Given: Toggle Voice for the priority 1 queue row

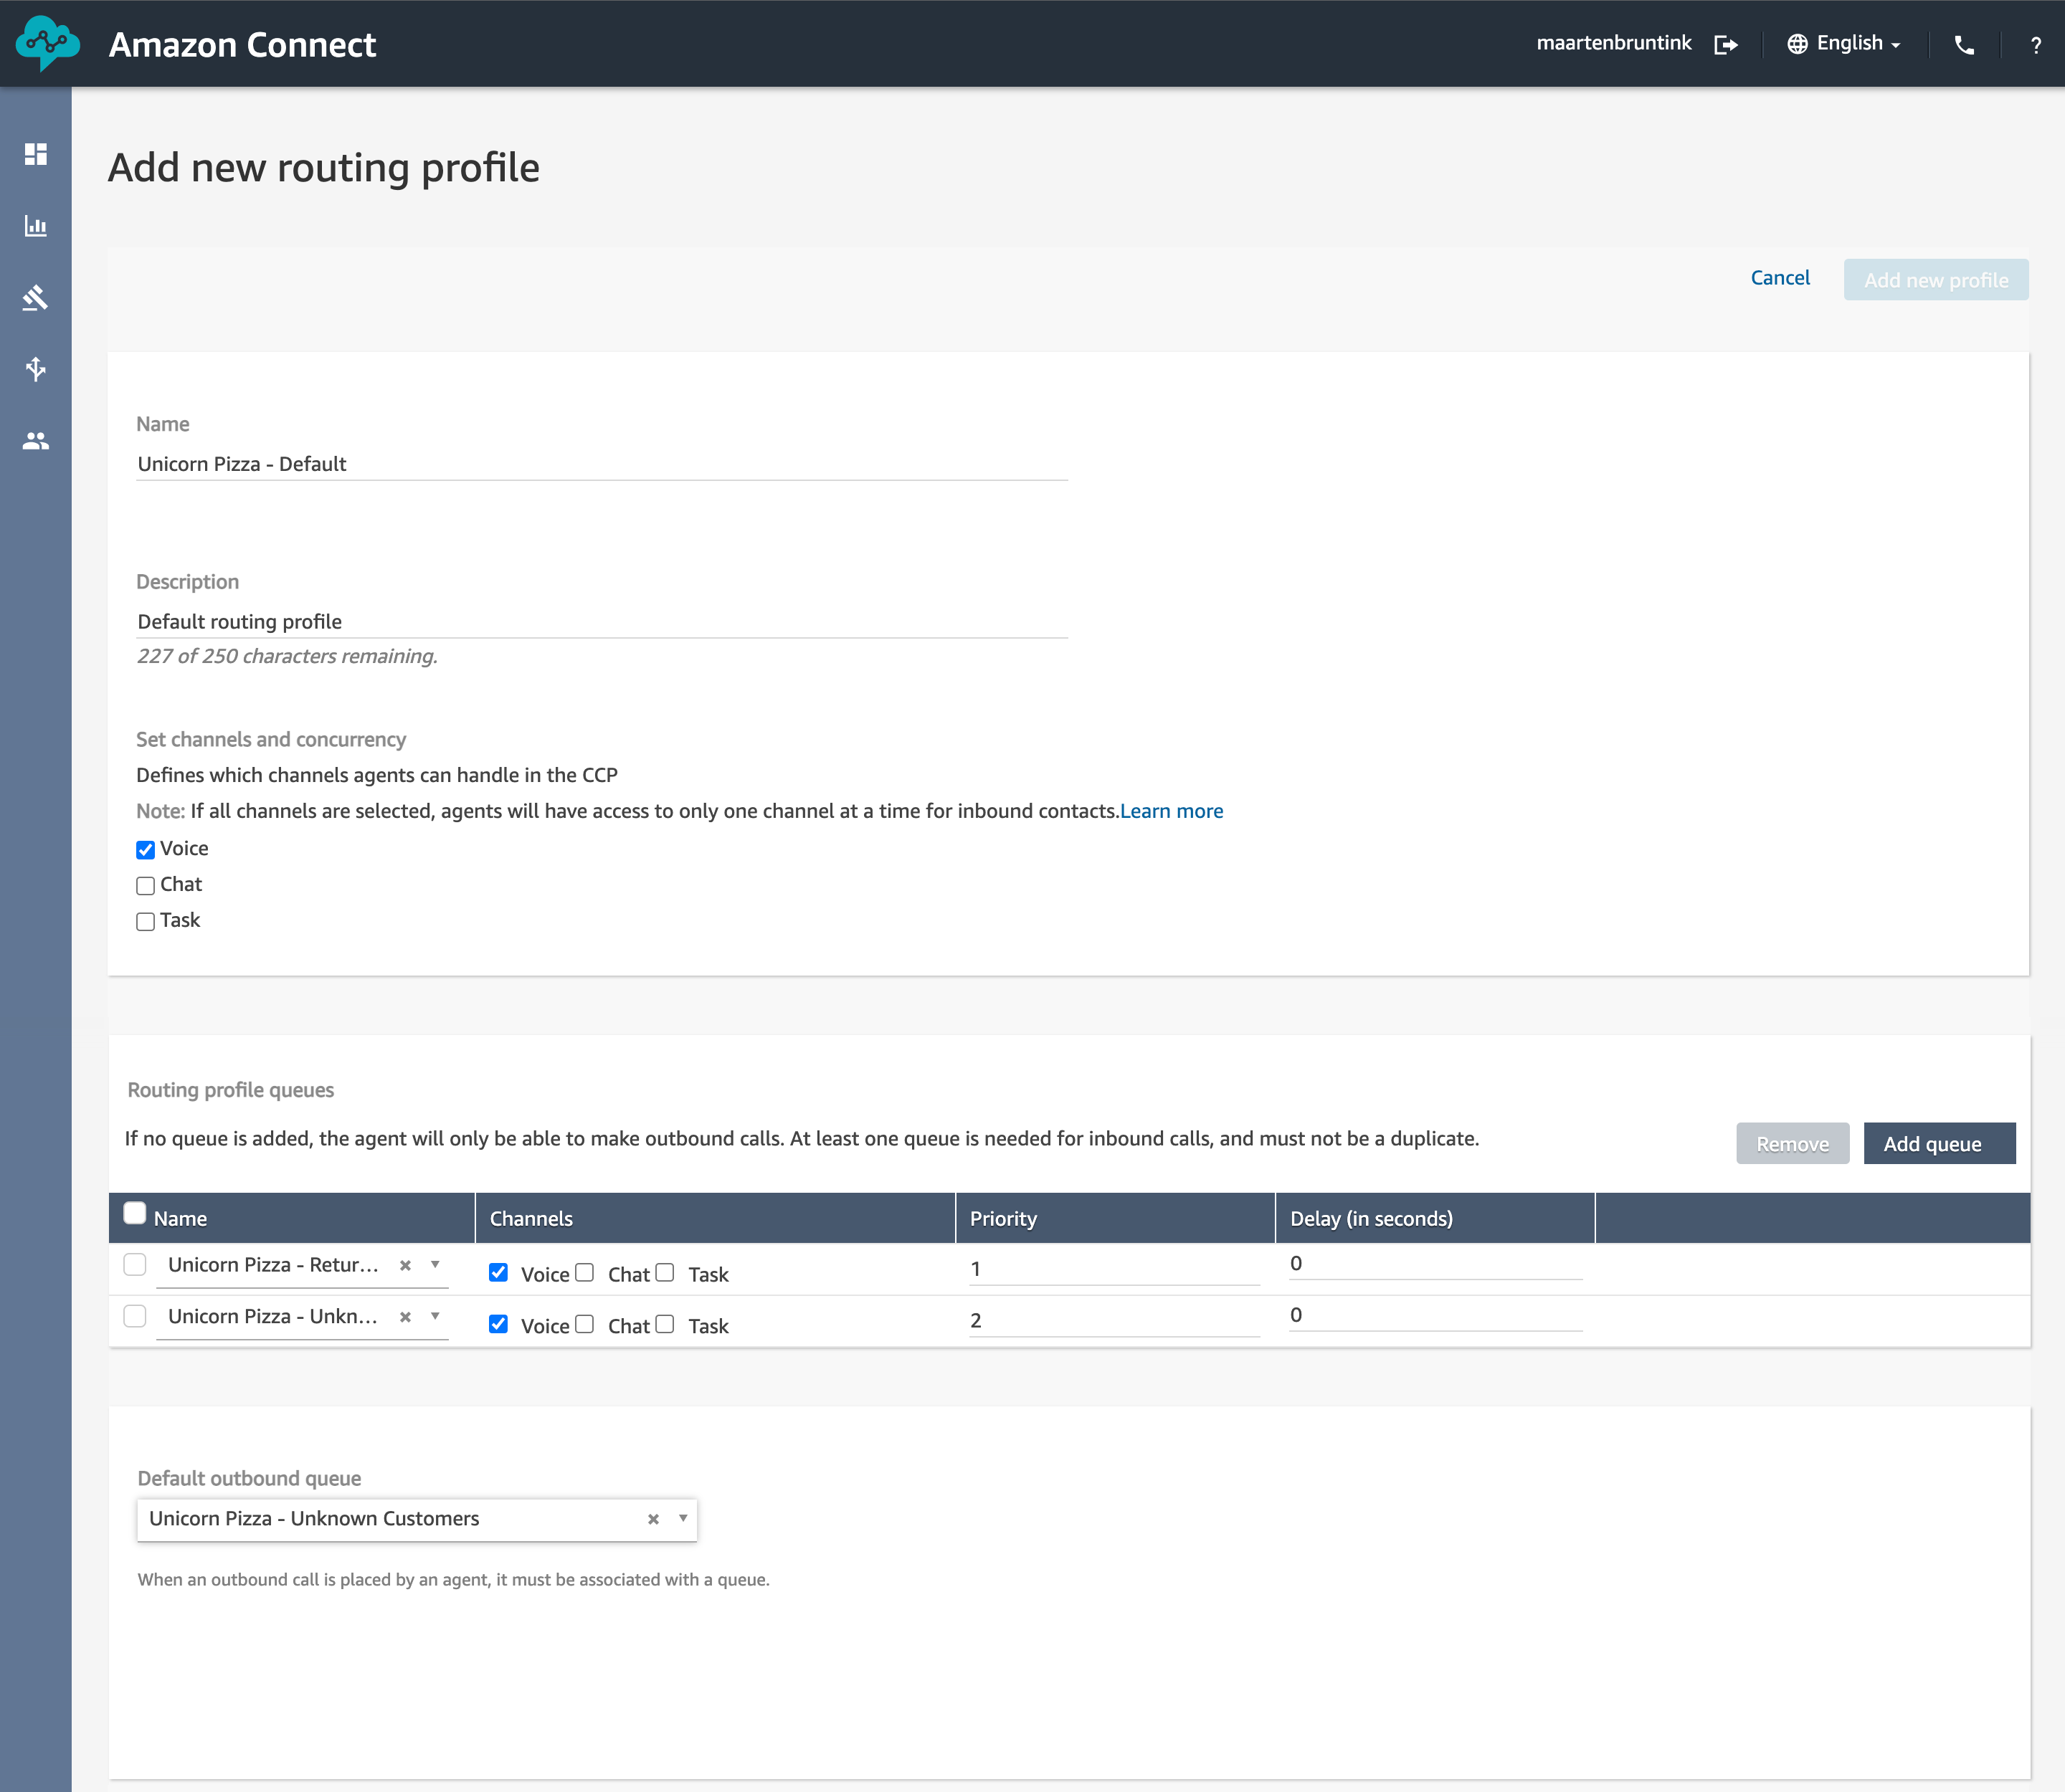Looking at the screenshot, I should [x=498, y=1272].
